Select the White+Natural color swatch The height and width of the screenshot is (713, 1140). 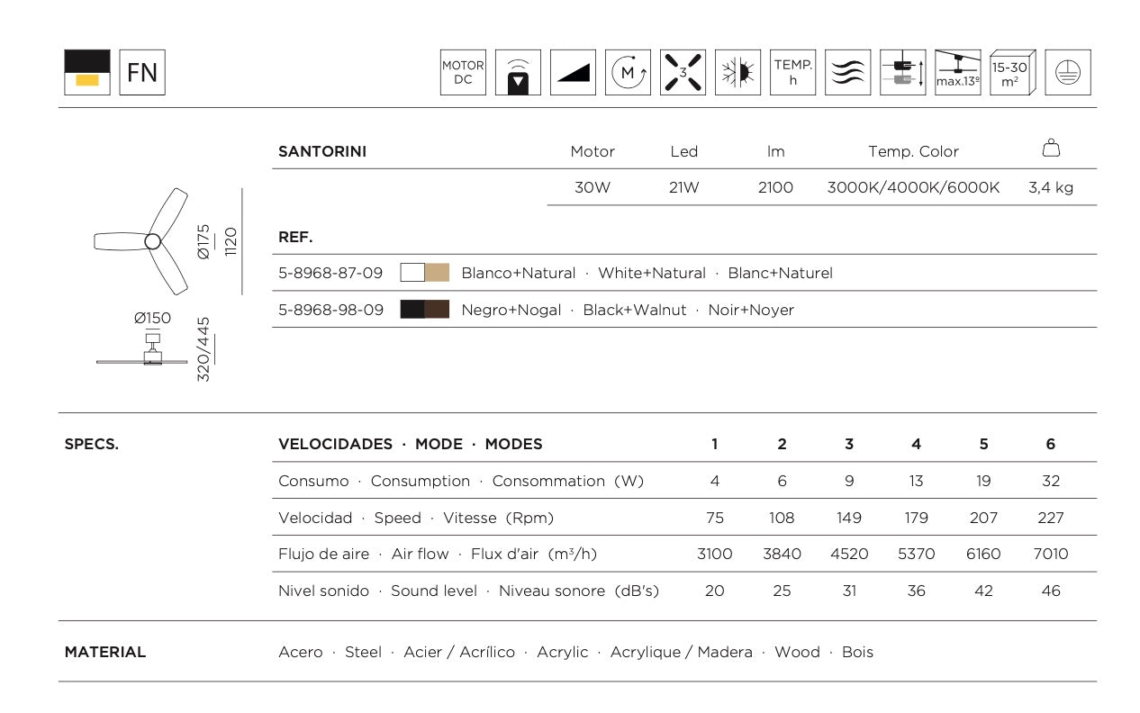coord(424,273)
